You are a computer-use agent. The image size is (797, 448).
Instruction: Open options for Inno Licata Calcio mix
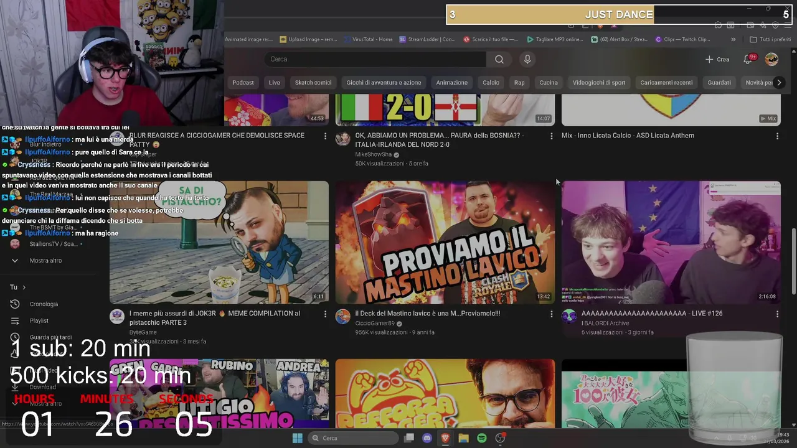776,136
